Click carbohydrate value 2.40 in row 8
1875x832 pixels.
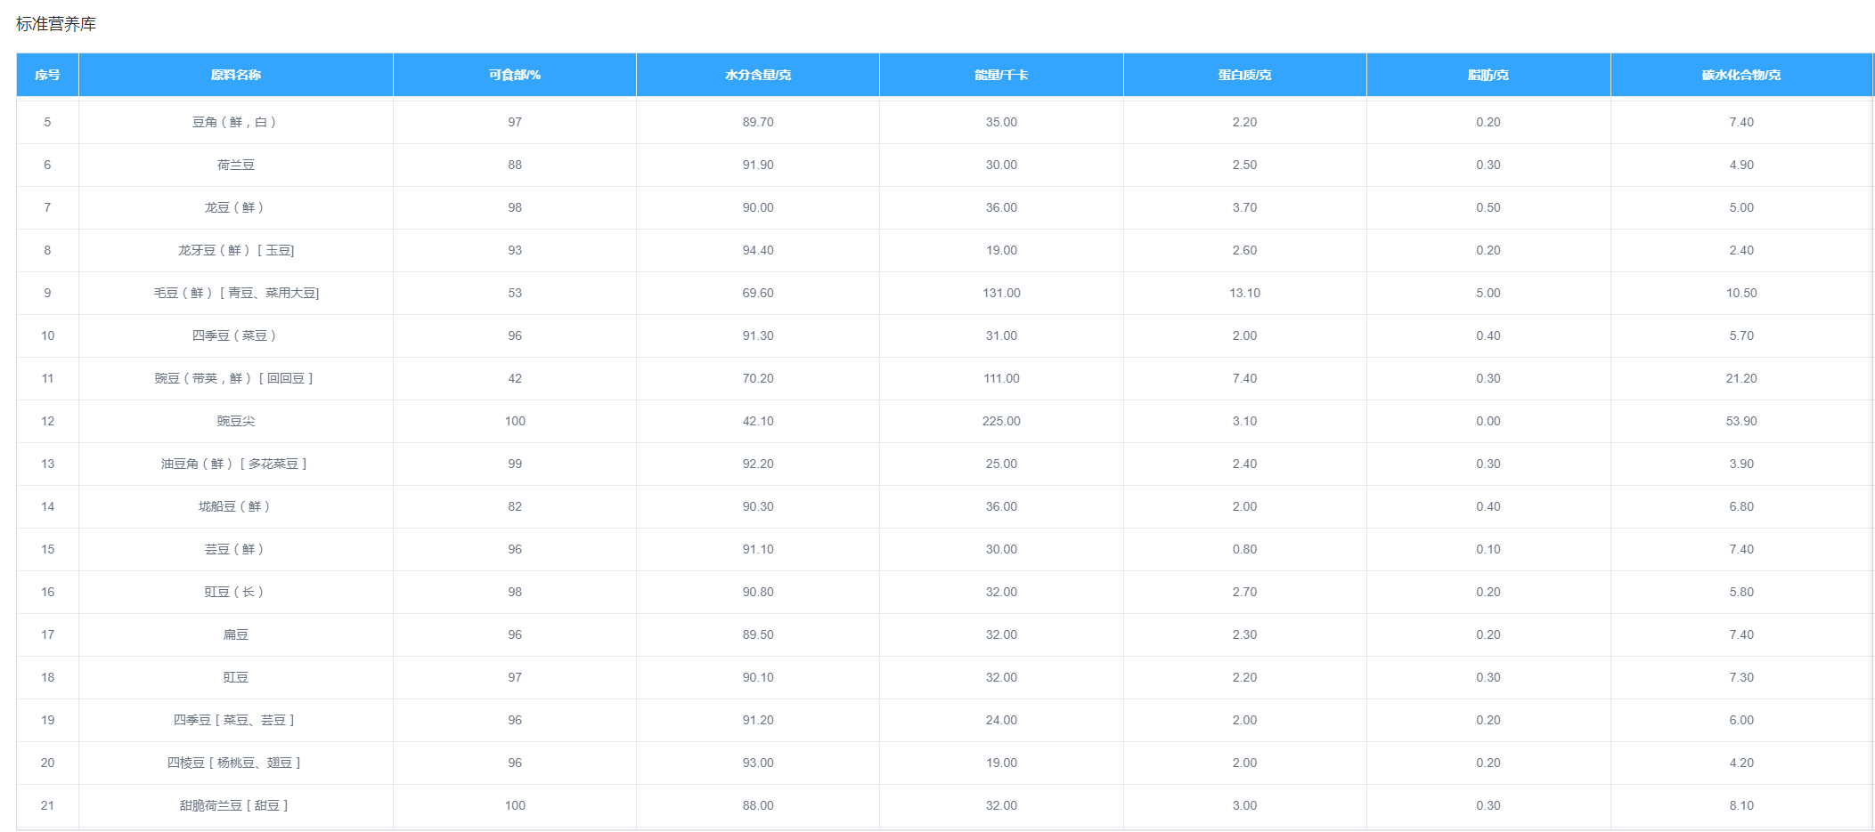pyautogui.click(x=1741, y=250)
